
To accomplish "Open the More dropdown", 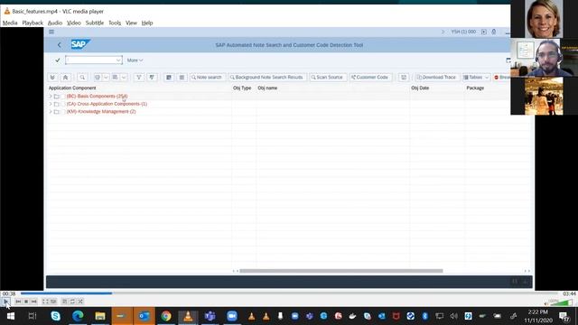I will (135, 60).
